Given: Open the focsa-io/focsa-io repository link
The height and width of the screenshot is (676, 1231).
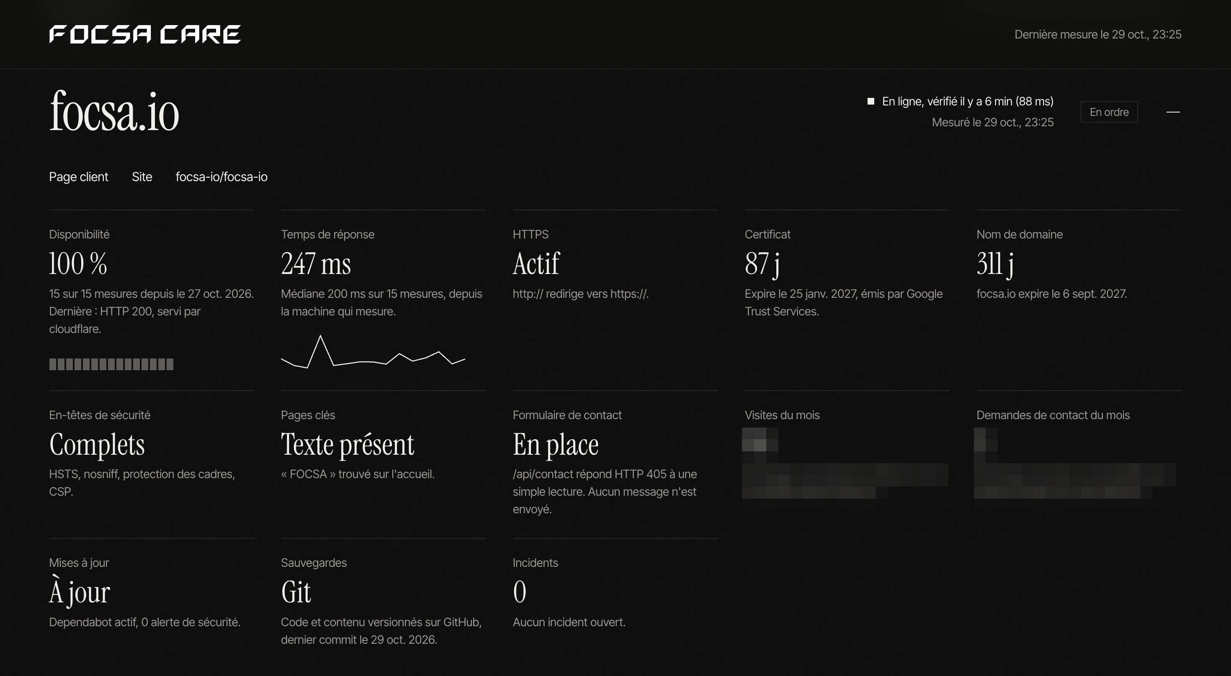Looking at the screenshot, I should click(x=221, y=177).
